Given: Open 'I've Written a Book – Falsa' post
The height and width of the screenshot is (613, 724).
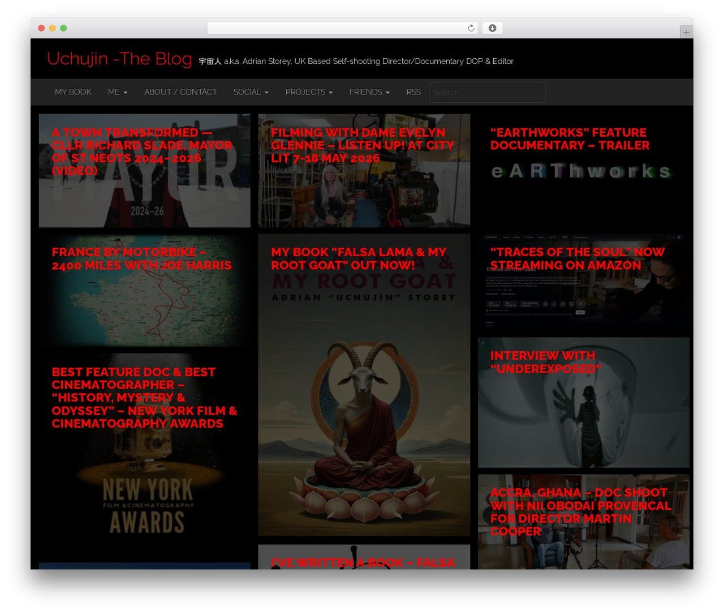Looking at the screenshot, I should tap(363, 563).
